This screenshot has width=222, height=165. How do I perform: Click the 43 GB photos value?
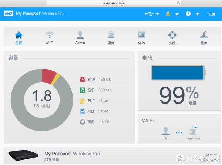pos(103,101)
